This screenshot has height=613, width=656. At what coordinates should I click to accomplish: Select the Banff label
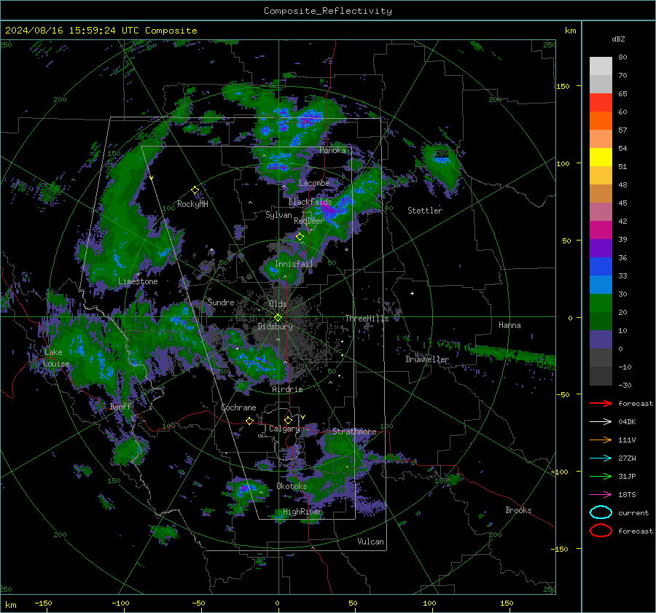point(120,407)
